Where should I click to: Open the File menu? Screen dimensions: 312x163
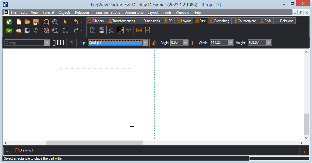point(14,12)
